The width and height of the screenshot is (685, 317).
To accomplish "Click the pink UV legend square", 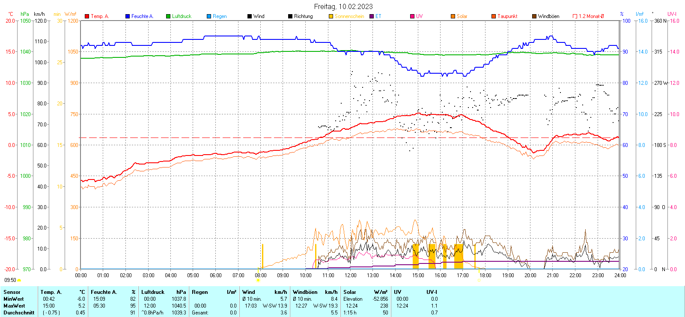I will click(x=412, y=16).
